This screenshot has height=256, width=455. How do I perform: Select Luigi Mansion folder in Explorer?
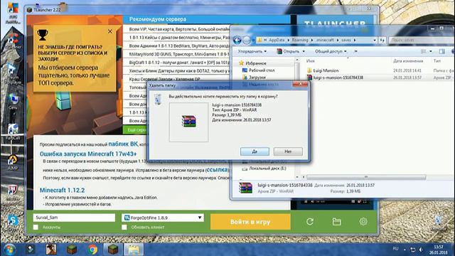tap(326, 70)
